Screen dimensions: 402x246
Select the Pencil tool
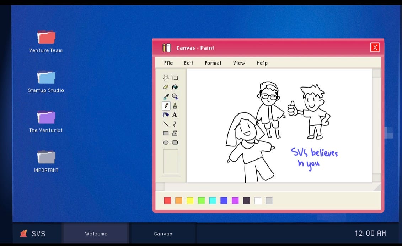coord(166,106)
